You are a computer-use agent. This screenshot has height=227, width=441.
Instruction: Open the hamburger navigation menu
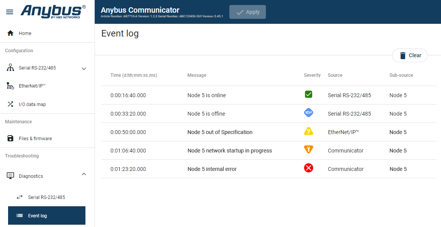(x=10, y=12)
